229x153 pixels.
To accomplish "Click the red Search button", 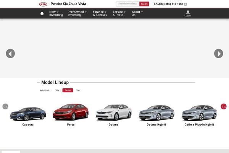I will click(144, 4).
